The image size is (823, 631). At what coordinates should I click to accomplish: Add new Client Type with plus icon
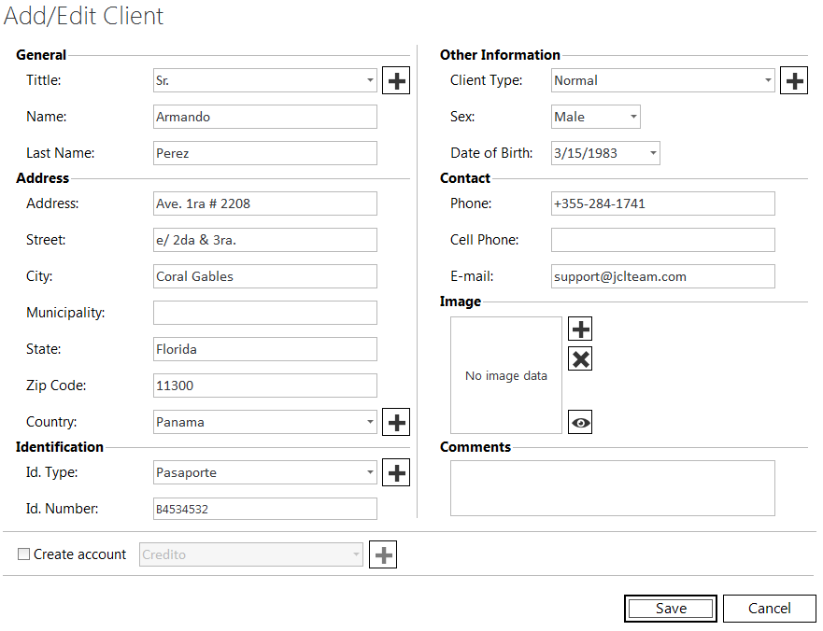[794, 81]
